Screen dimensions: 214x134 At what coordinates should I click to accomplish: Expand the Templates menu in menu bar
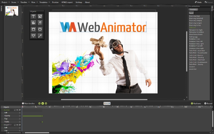point(44,2)
